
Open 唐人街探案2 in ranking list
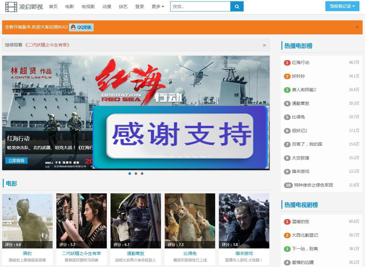304,90
